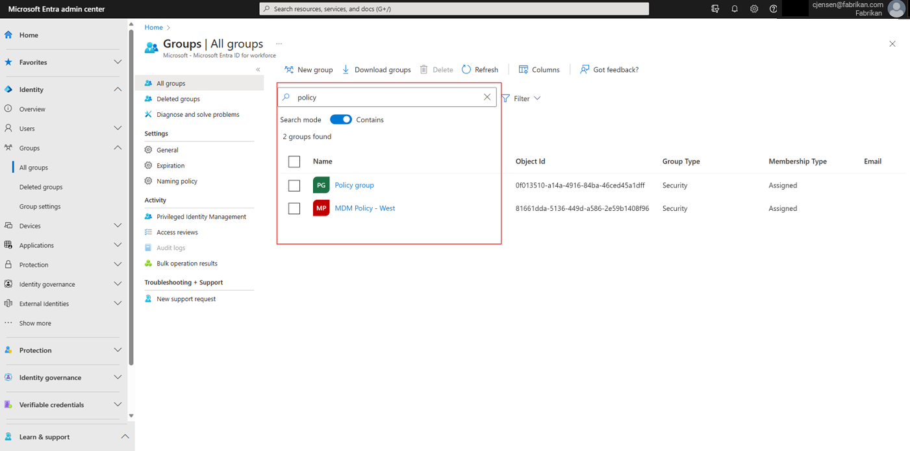The image size is (910, 451).
Task: Open settings gear icon in top bar
Action: (x=754, y=9)
